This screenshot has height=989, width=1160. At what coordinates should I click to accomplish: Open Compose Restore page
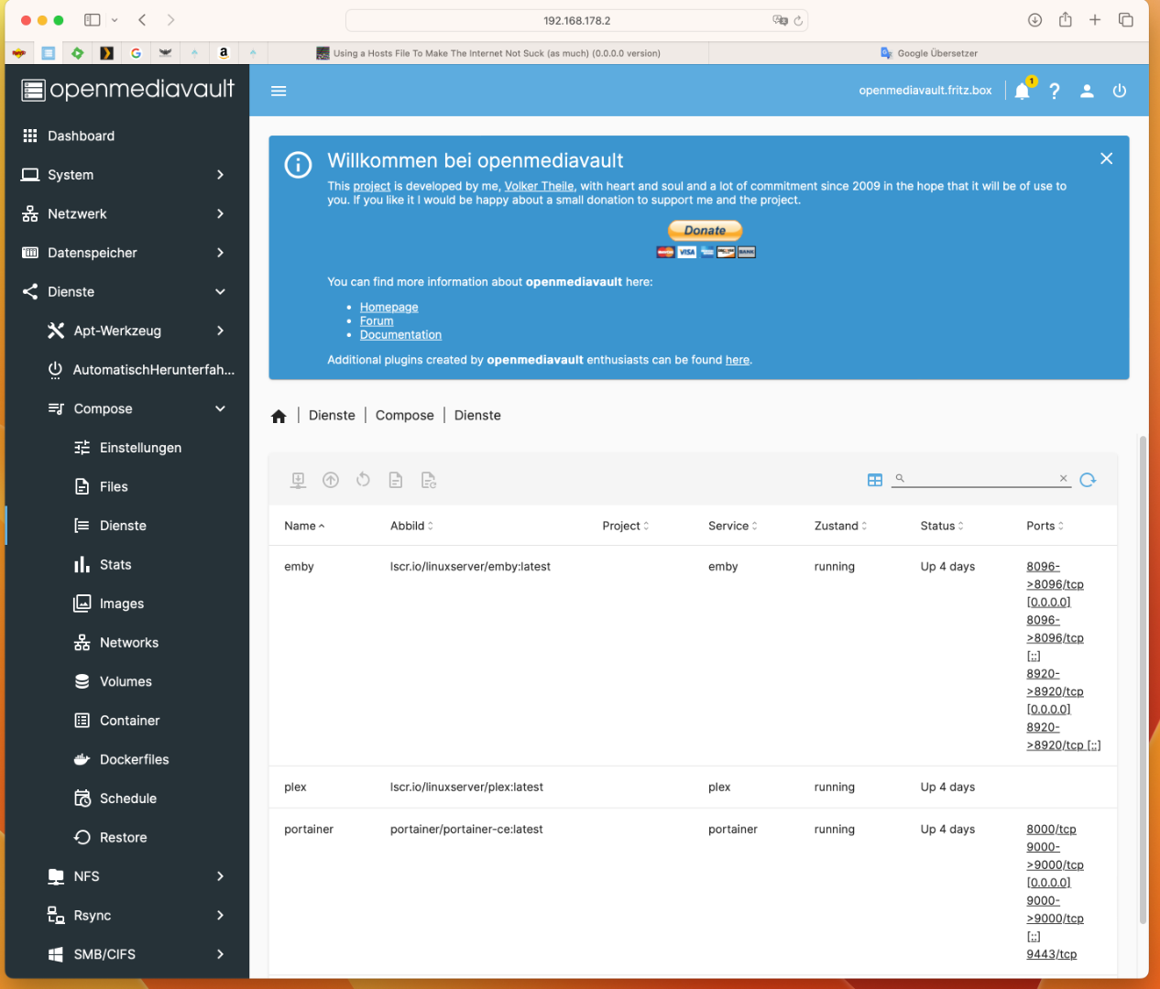(x=127, y=837)
